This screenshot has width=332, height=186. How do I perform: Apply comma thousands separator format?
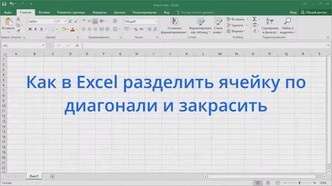pos(142,29)
